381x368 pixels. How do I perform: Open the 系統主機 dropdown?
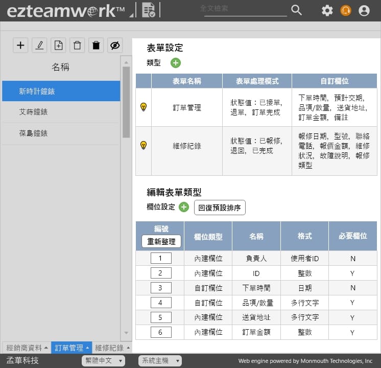160,361
